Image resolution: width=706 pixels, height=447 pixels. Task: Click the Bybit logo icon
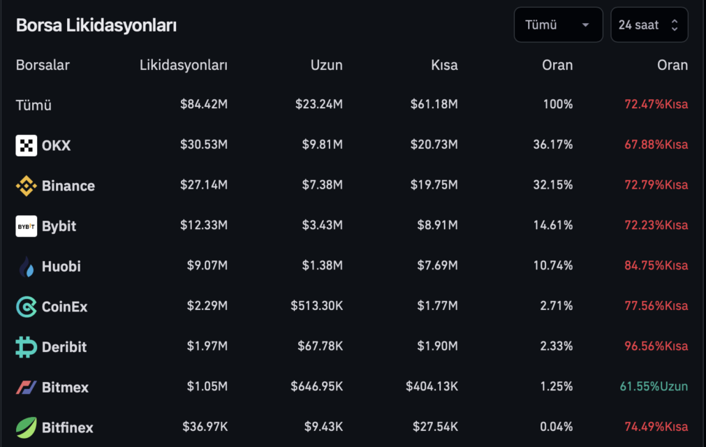tap(26, 226)
